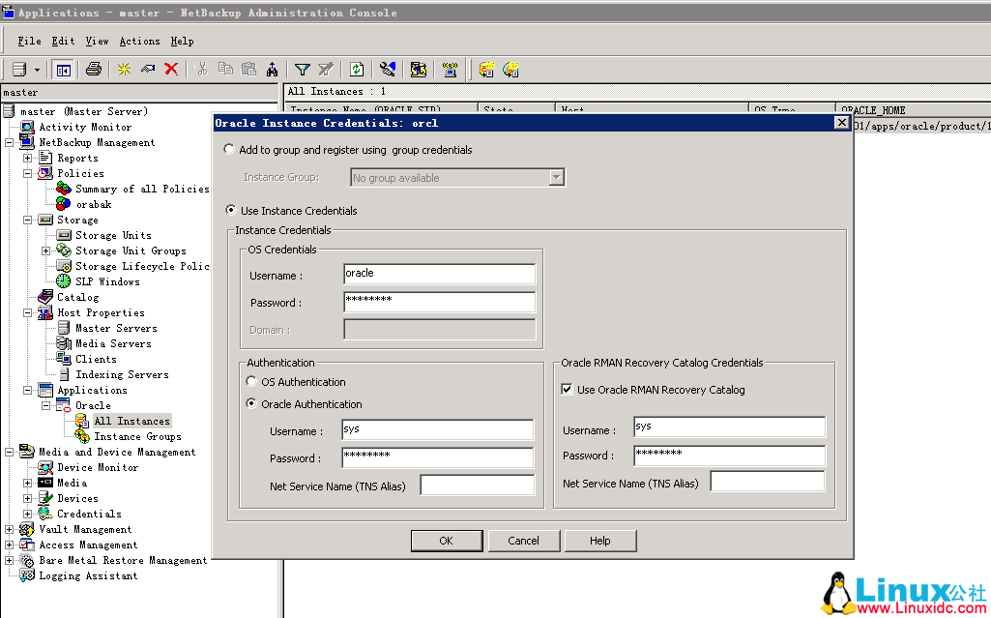991x618 pixels.
Task: Click the Net Service Name TNS Alias field
Action: [x=477, y=485]
